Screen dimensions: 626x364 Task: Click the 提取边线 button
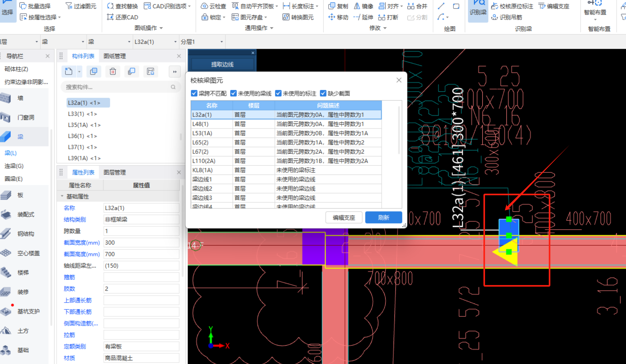click(222, 64)
